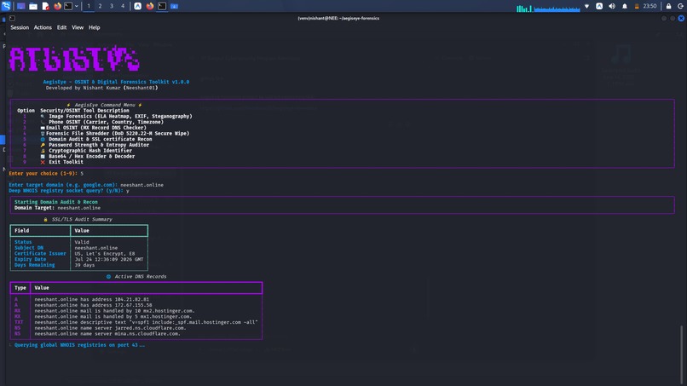Lock the screen with padlock icon
The image size is (687, 386).
[x=668, y=6]
